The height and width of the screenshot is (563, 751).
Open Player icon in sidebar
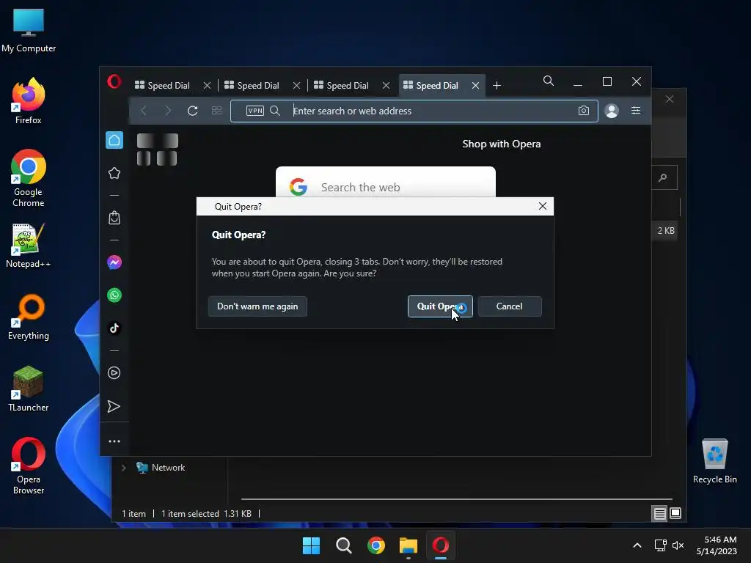pyautogui.click(x=114, y=373)
